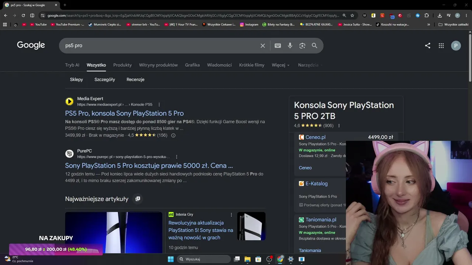472x265 pixels.
Task: Show rating info icon for Media Expert
Action: [173, 135]
